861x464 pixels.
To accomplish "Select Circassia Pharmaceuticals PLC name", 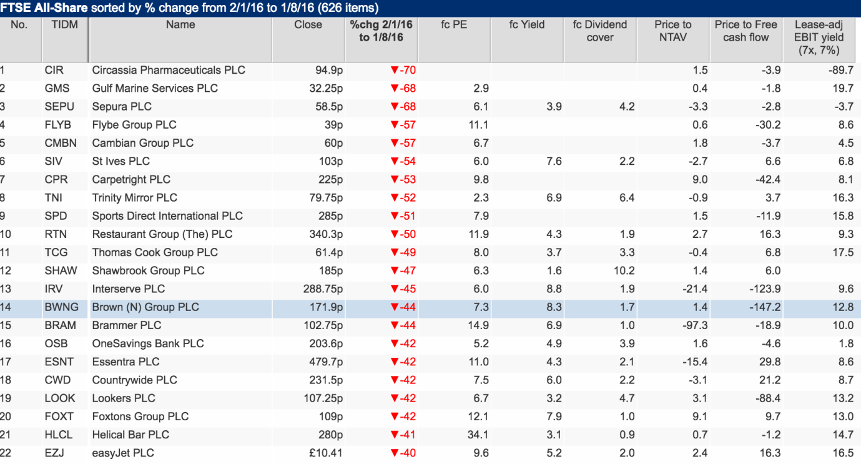I will pyautogui.click(x=169, y=70).
